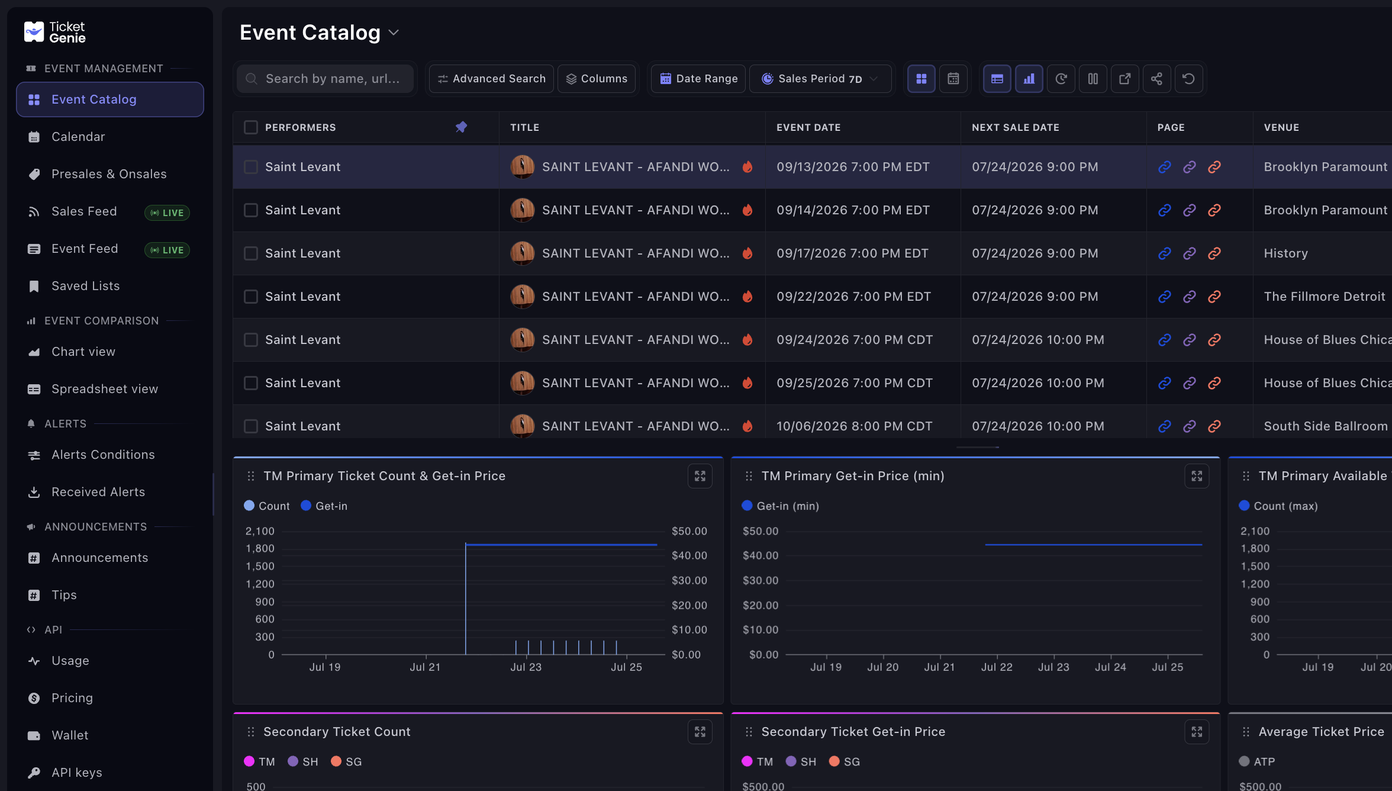Expand Secondary Ticket Count chart fullscreen

(700, 732)
